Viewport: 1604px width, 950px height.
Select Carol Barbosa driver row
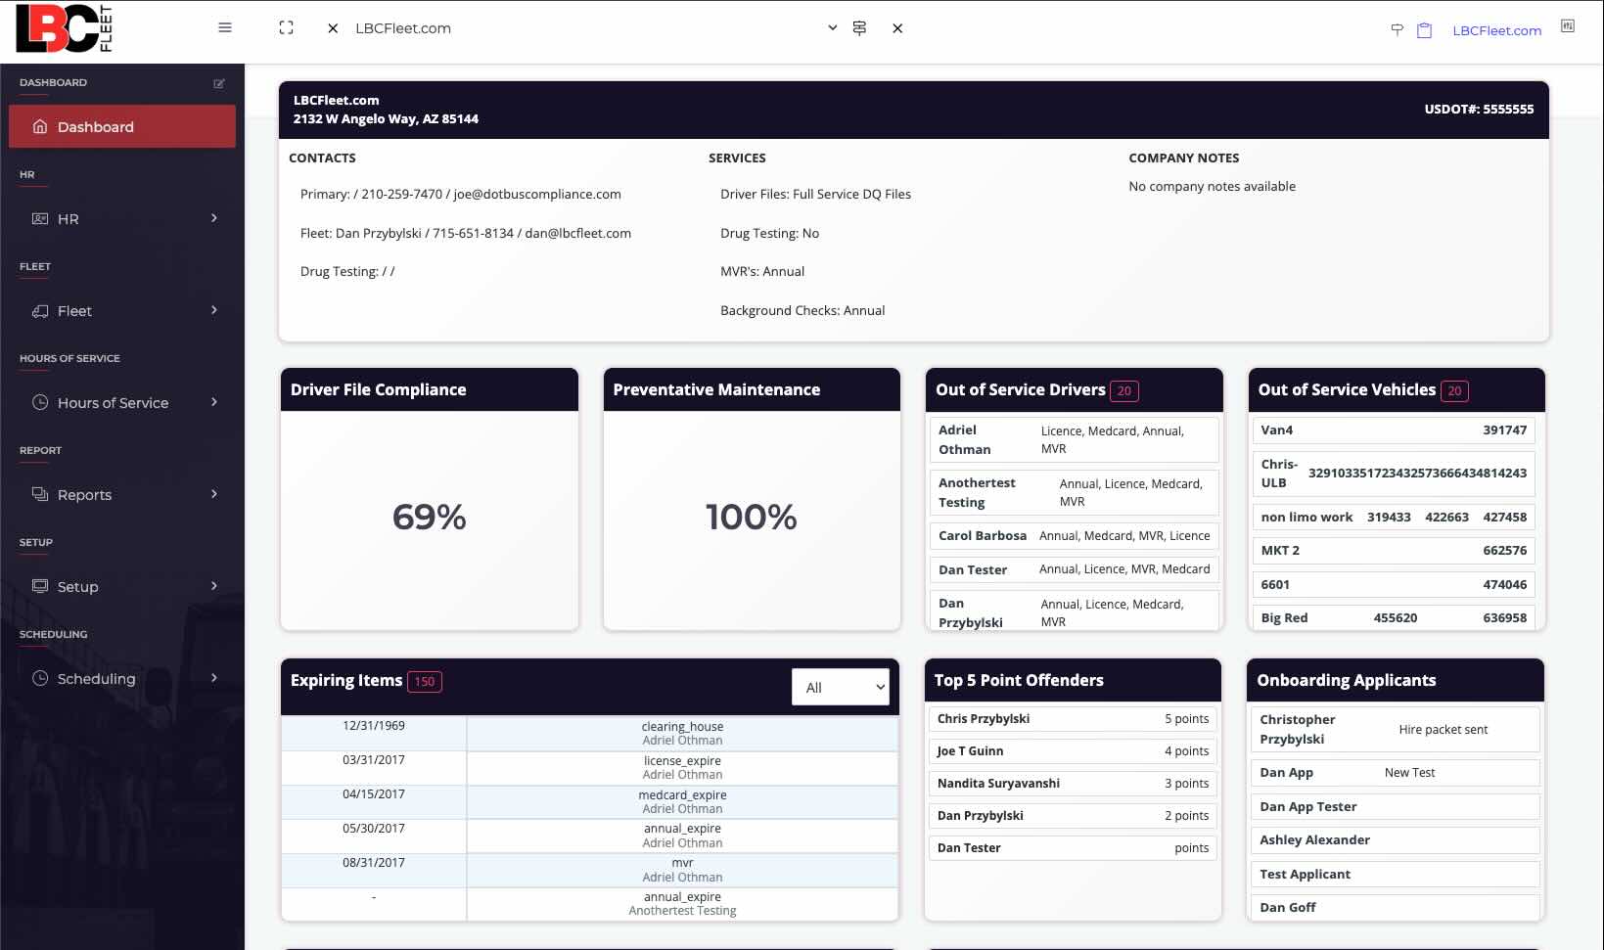(x=1074, y=535)
